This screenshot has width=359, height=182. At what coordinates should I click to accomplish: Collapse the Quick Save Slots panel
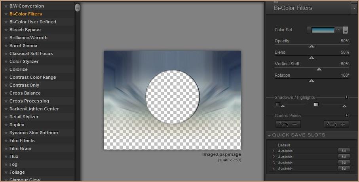click(270, 135)
